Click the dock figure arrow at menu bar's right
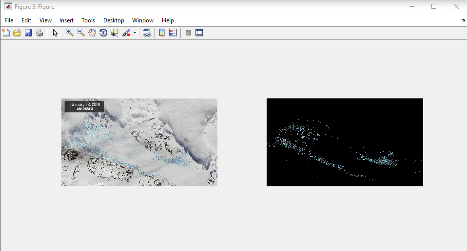 [x=463, y=20]
